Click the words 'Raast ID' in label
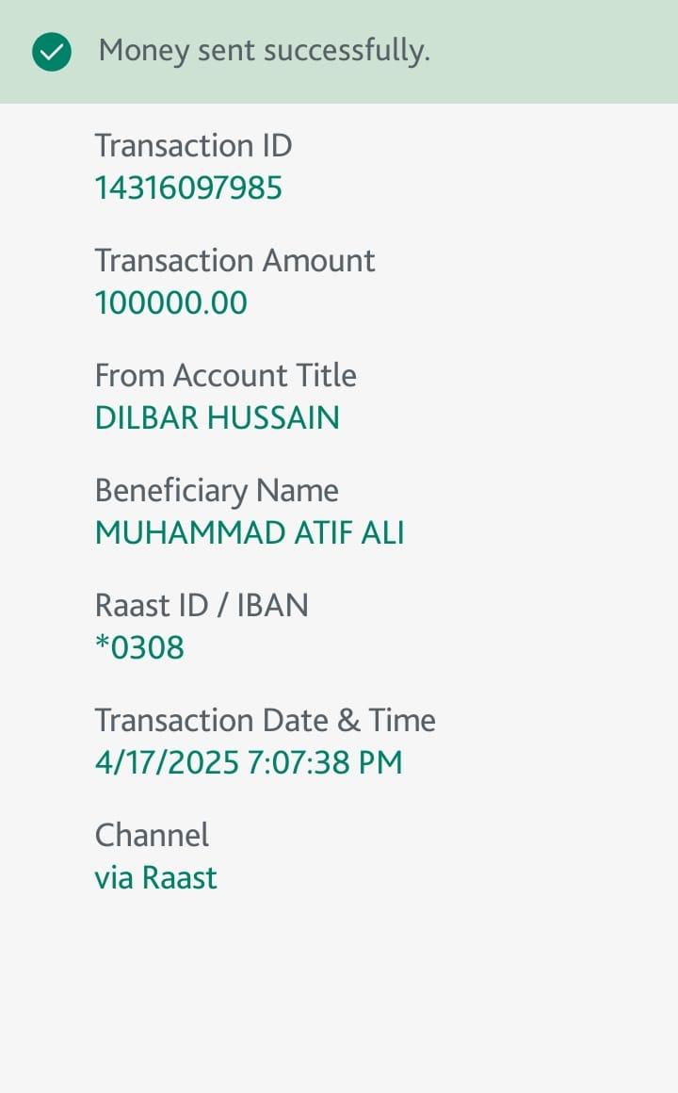The height and width of the screenshot is (1093, 678). click(151, 606)
